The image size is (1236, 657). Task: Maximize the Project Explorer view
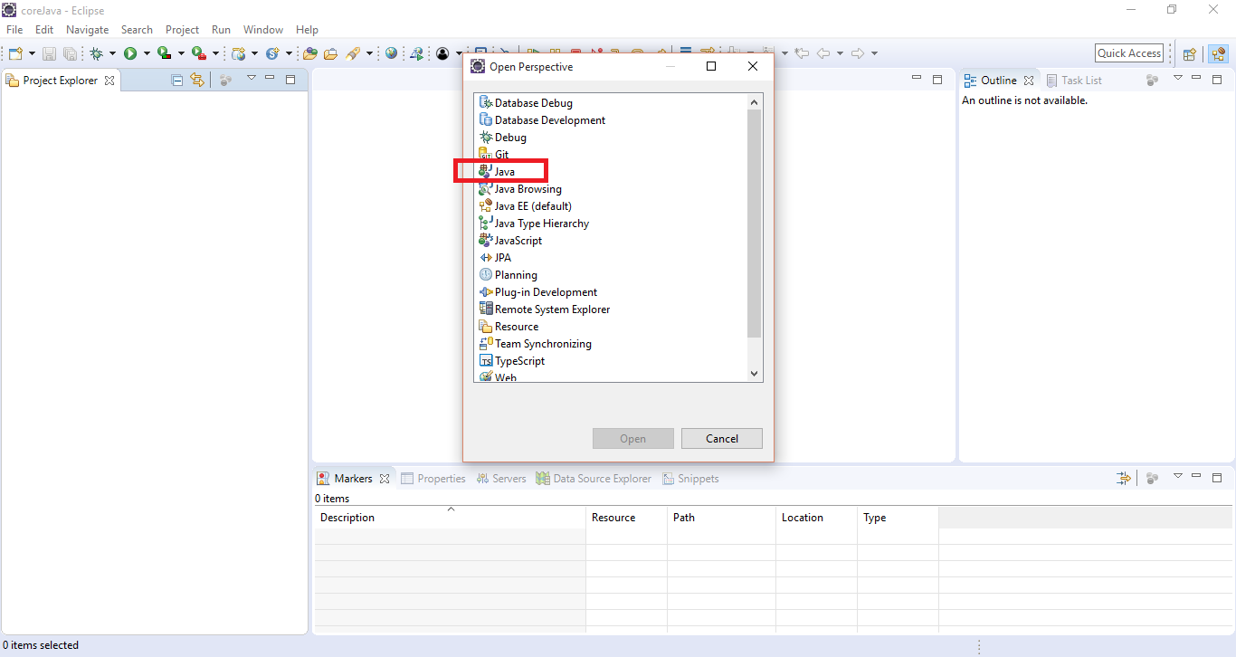pyautogui.click(x=290, y=80)
